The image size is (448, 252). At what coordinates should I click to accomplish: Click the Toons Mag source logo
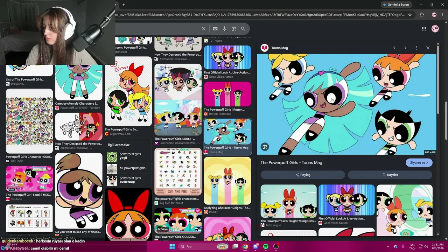point(265,48)
